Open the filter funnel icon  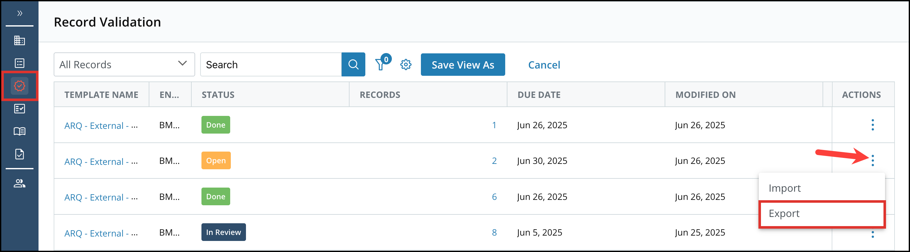pyautogui.click(x=380, y=64)
